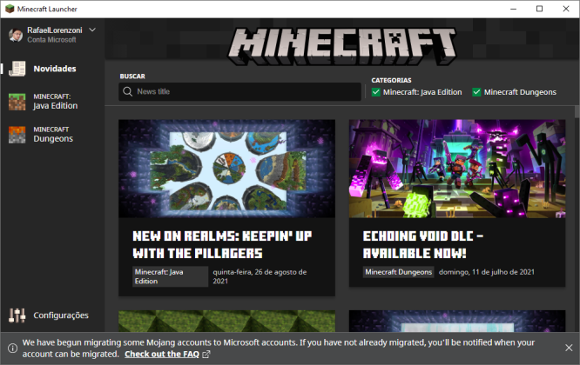Viewport: 580px width, 365px height.
Task: Click the 'domingo, 11 de julho de 2021' date
Action: pos(487,272)
